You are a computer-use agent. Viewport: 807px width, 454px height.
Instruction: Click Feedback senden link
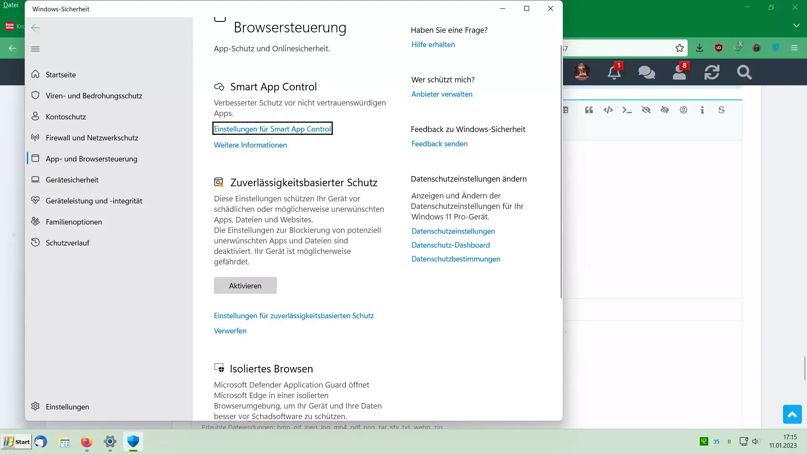pyautogui.click(x=439, y=143)
